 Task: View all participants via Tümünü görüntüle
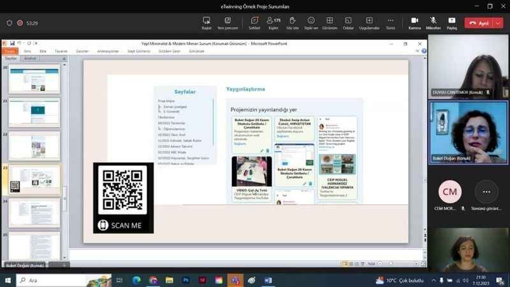[486, 196]
